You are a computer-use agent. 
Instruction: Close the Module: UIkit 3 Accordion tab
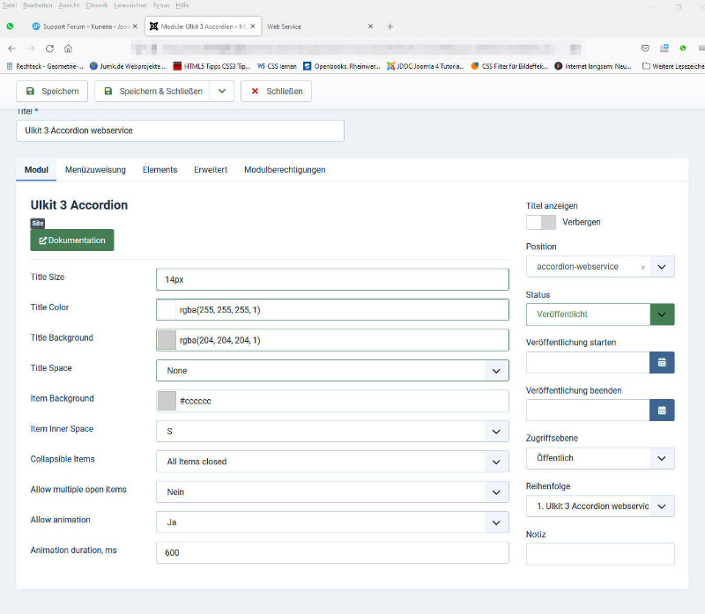click(x=253, y=26)
